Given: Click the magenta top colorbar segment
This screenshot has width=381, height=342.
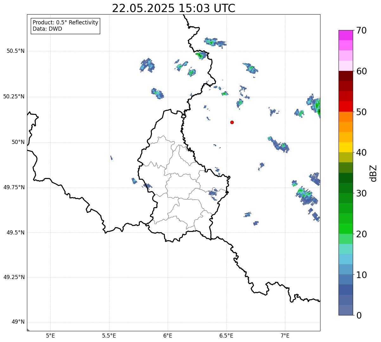Looking at the screenshot, I should [x=345, y=35].
